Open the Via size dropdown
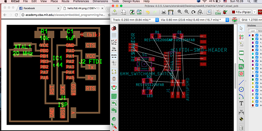Viewport: 262px width, 131px height. coord(194,20)
